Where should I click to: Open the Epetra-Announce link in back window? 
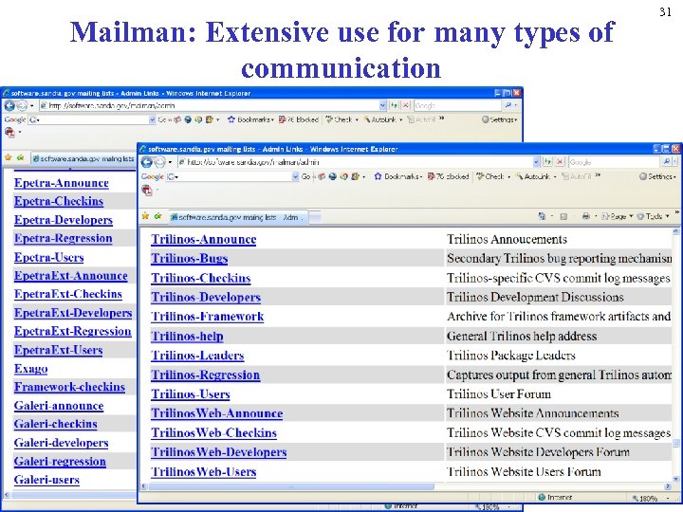[61, 183]
